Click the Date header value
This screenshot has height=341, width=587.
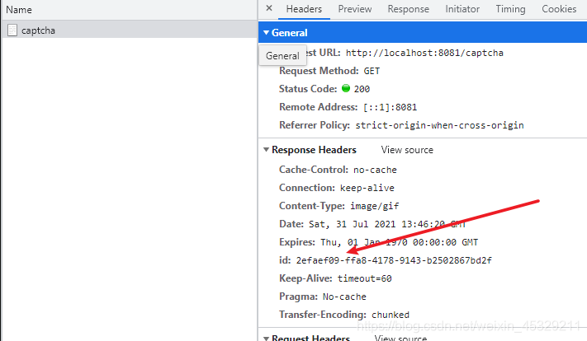[387, 224]
